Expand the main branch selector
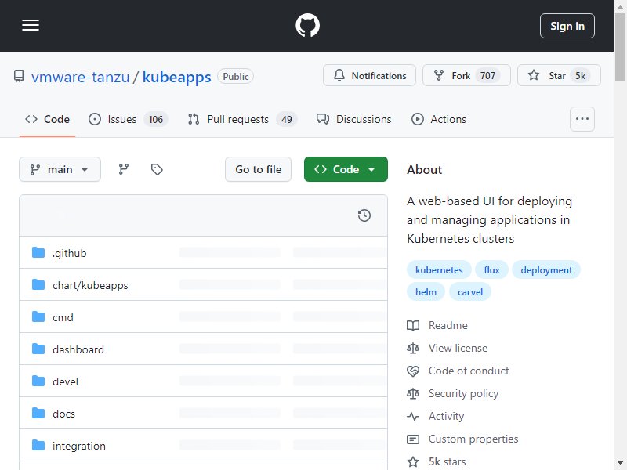Viewport: 627px width, 470px height. (60, 169)
